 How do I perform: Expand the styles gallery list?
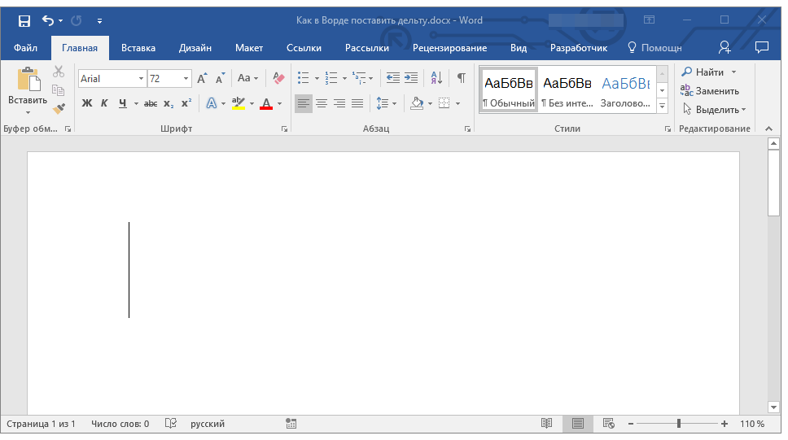point(662,107)
